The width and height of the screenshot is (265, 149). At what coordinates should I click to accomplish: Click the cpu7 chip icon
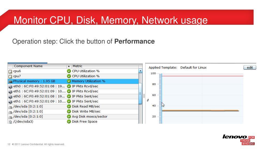tap(10, 76)
